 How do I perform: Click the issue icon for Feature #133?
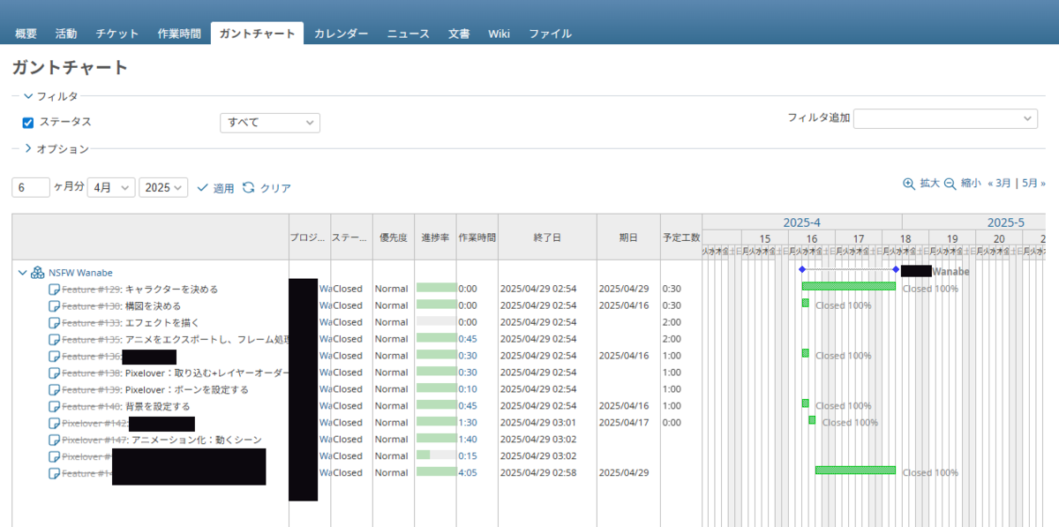pyautogui.click(x=54, y=322)
